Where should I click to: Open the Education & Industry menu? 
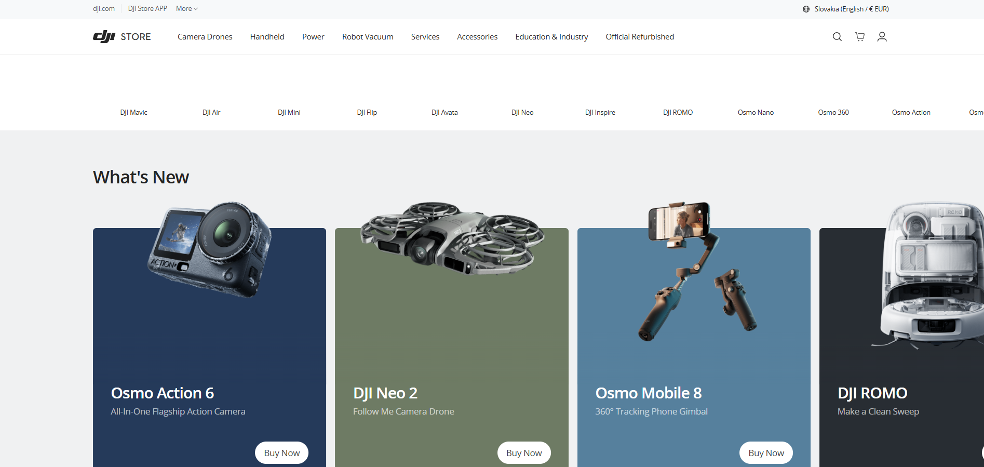click(551, 37)
